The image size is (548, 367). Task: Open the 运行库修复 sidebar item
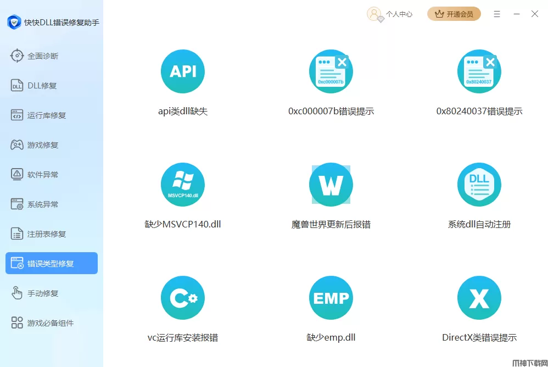pos(47,115)
